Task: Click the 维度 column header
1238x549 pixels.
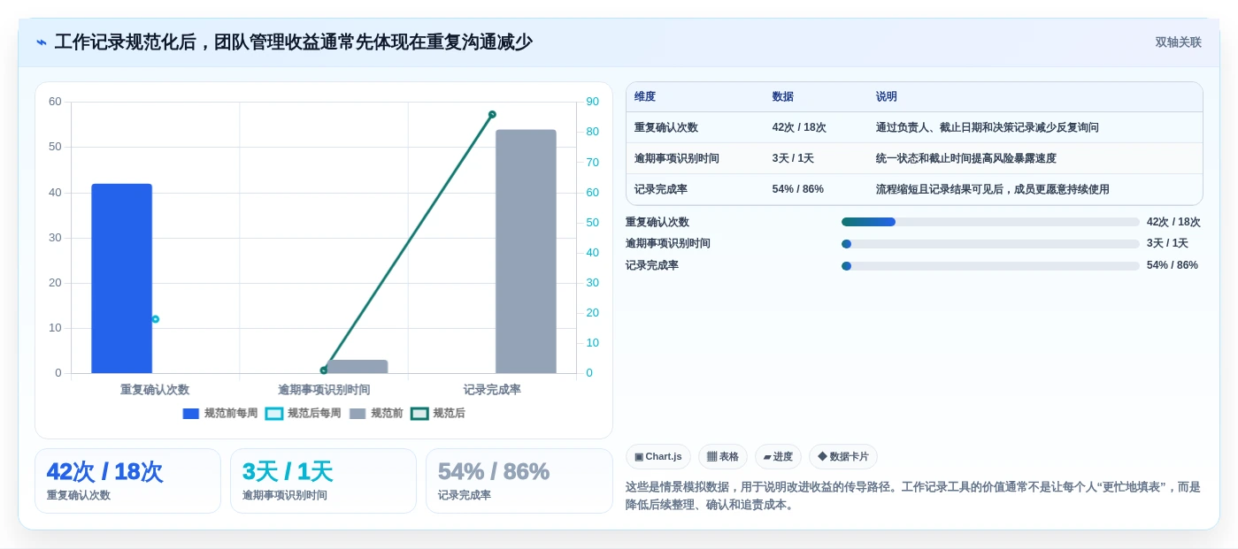Action: [x=645, y=96]
